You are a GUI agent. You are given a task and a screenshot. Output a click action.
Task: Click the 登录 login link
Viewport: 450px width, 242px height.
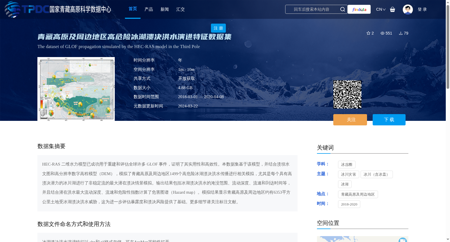click(x=422, y=9)
